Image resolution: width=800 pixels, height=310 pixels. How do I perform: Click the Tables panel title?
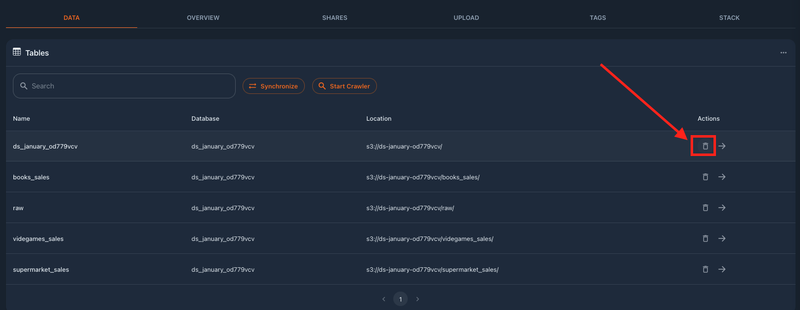pos(37,53)
